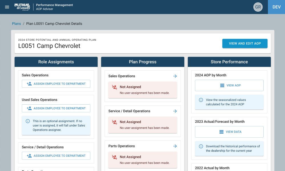Select the Plan Progress panel header

click(142, 62)
